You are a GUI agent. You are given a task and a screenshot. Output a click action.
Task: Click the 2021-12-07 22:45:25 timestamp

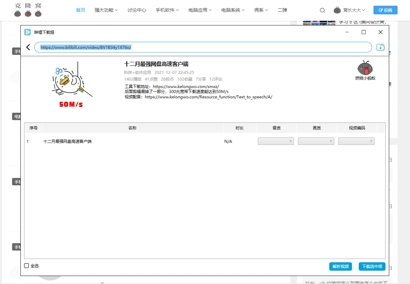click(x=174, y=73)
